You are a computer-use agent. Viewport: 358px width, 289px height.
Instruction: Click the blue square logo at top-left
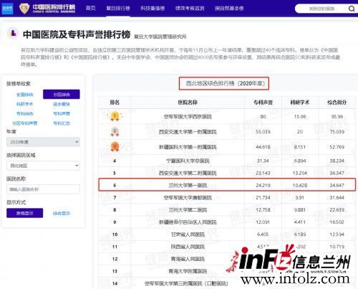click(7, 9)
